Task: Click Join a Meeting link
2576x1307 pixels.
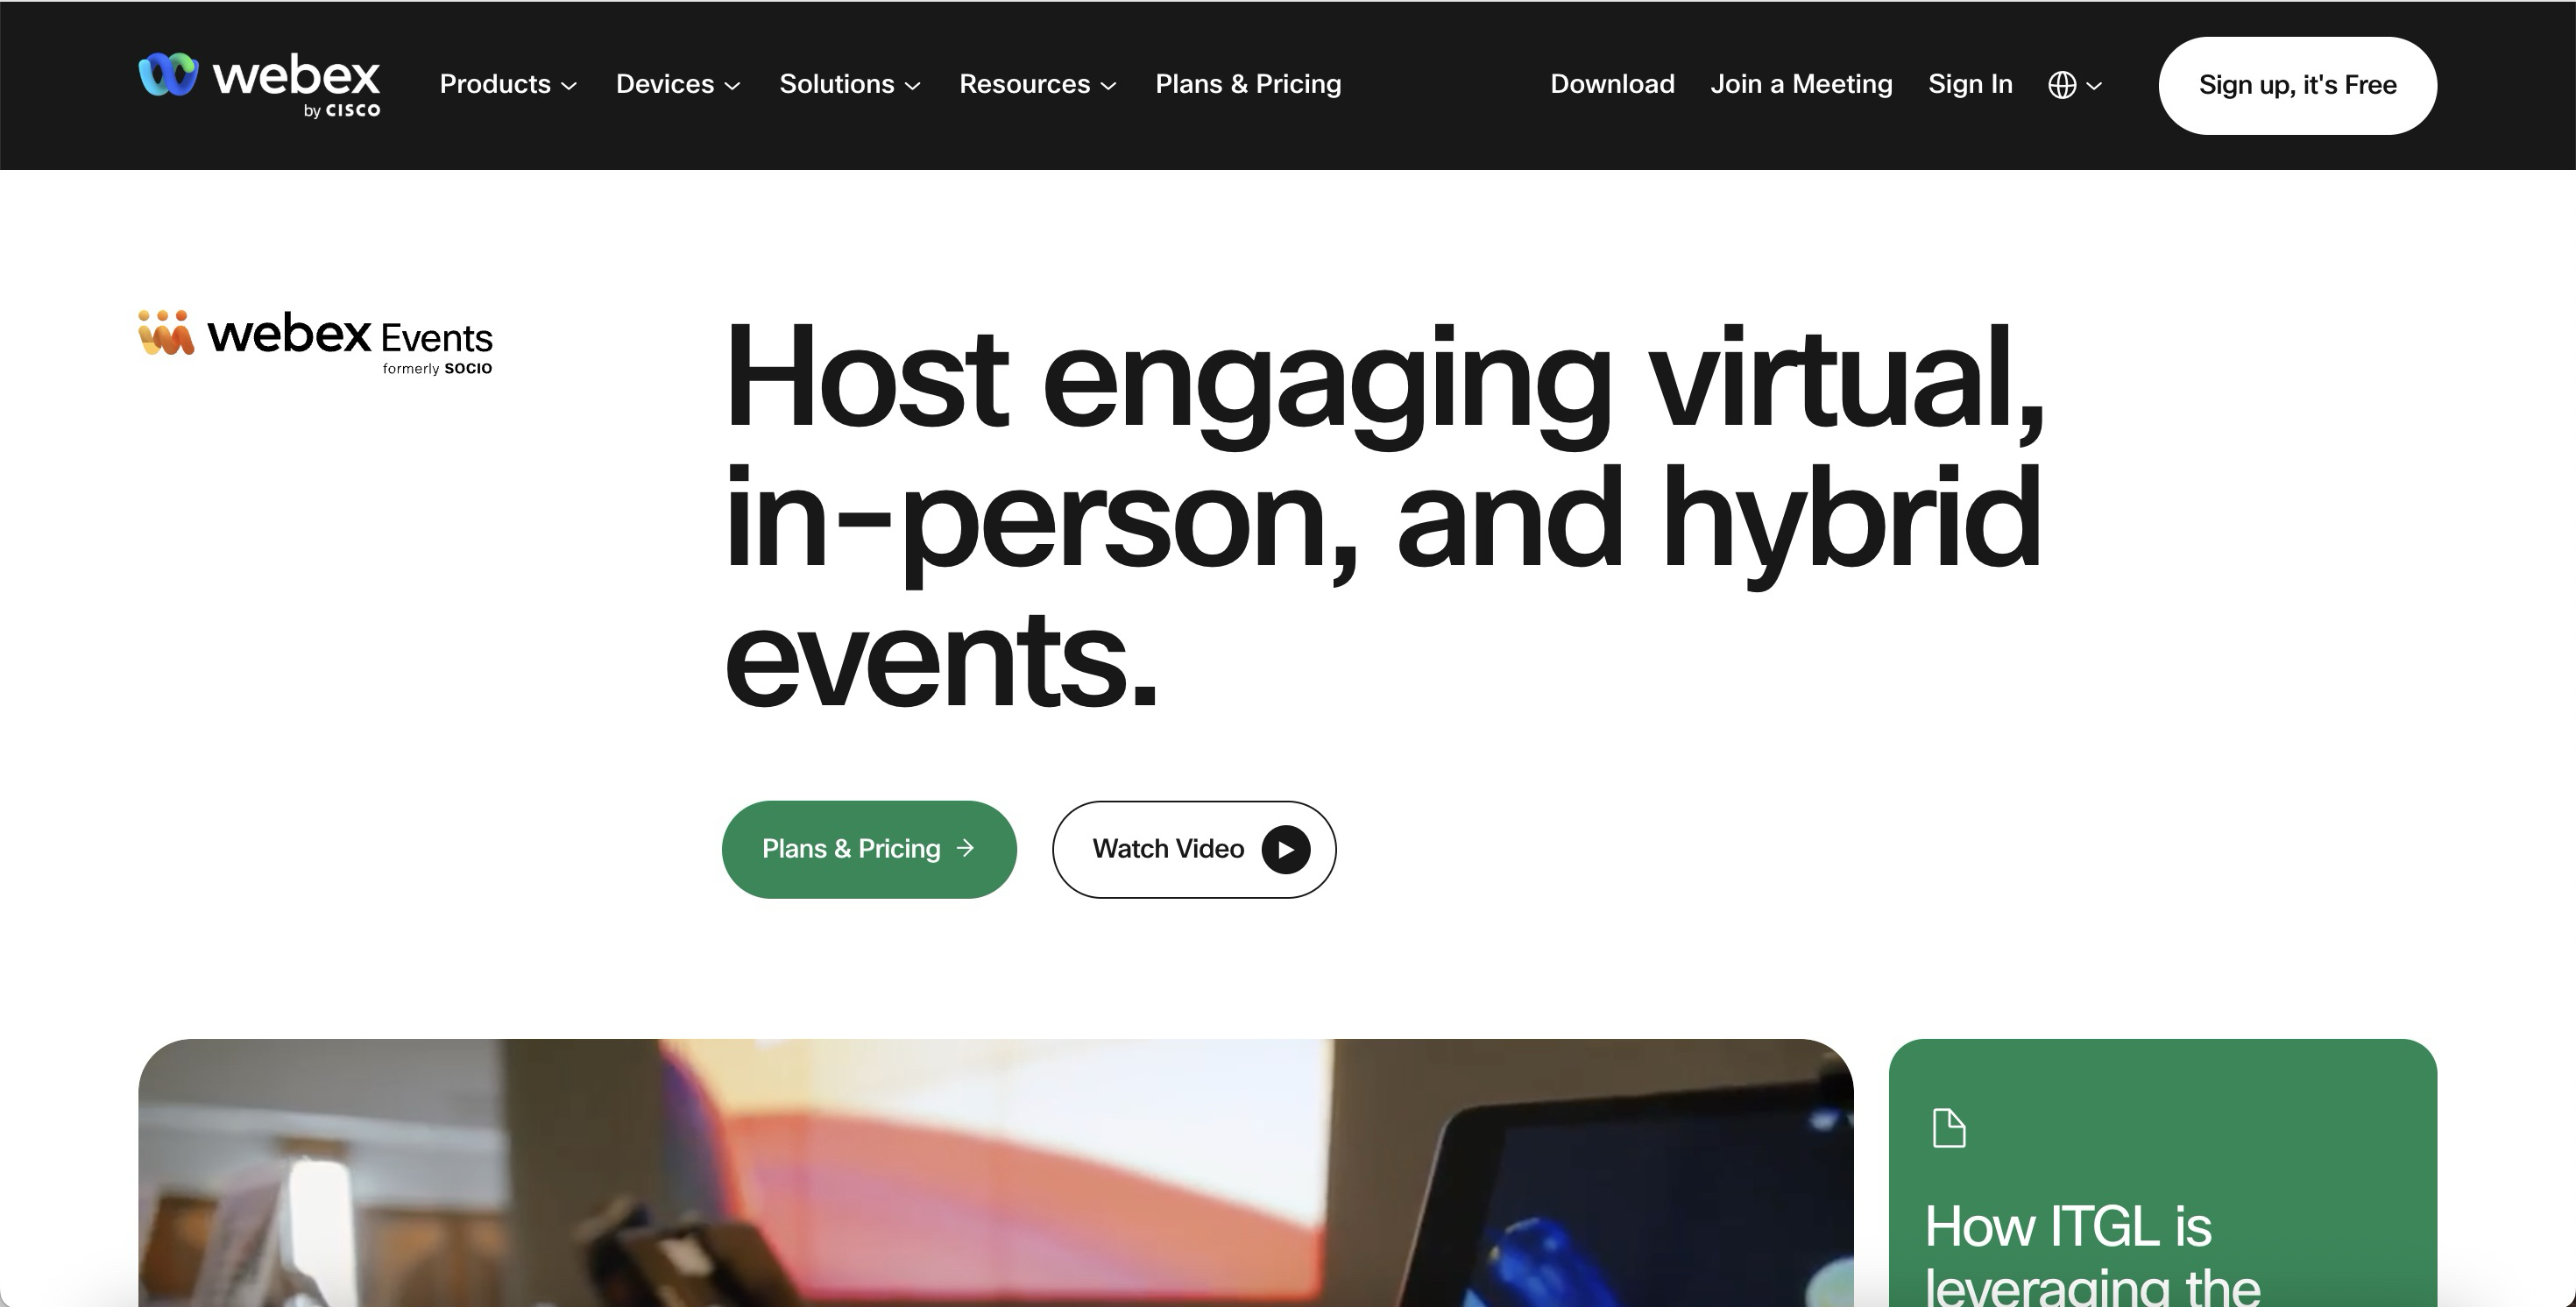Action: tap(1801, 84)
